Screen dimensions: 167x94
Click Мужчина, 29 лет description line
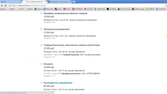tap(64, 70)
